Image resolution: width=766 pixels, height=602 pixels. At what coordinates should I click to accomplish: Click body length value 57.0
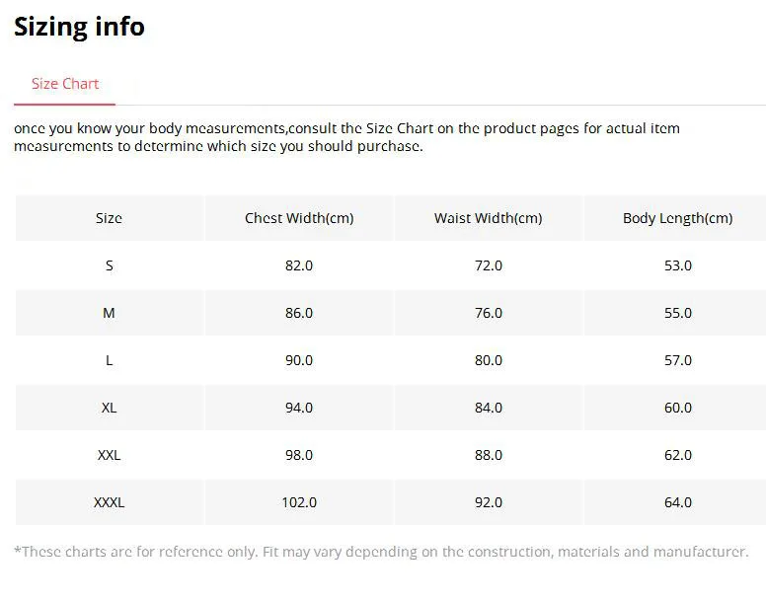[x=677, y=360]
